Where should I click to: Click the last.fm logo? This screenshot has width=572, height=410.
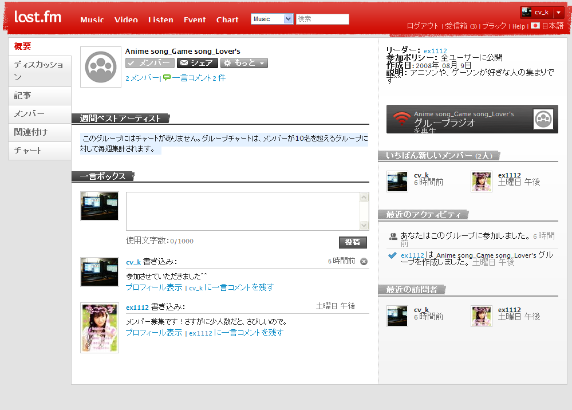pyautogui.click(x=38, y=17)
